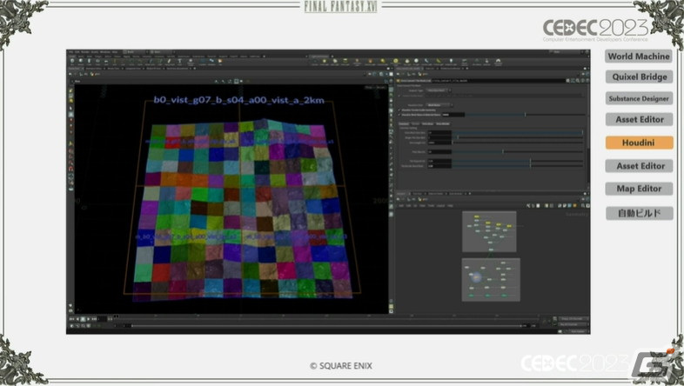Click the magnifier search icon in parameter header

click(578, 81)
